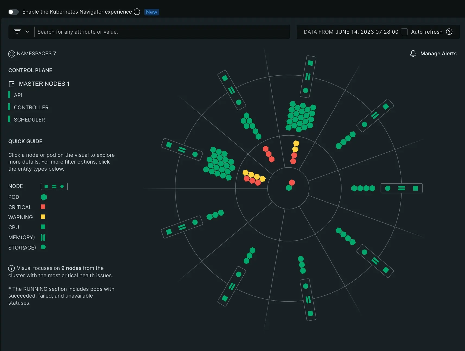The image size is (465, 351).
Task: Click the search attribute input field
Action: click(x=162, y=32)
